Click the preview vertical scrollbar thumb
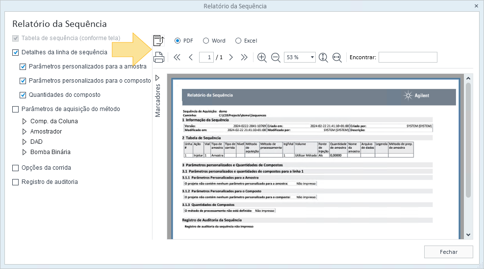The height and width of the screenshot is (269, 484). (468, 140)
